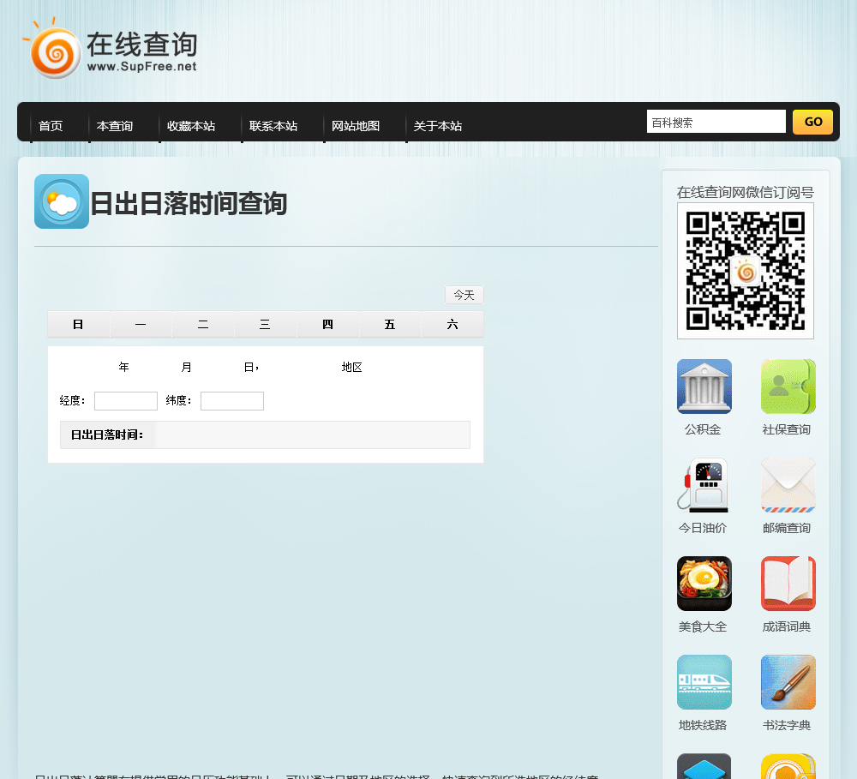Image resolution: width=857 pixels, height=779 pixels.
Task: Open 本查询 navigation item
Action: click(x=115, y=126)
